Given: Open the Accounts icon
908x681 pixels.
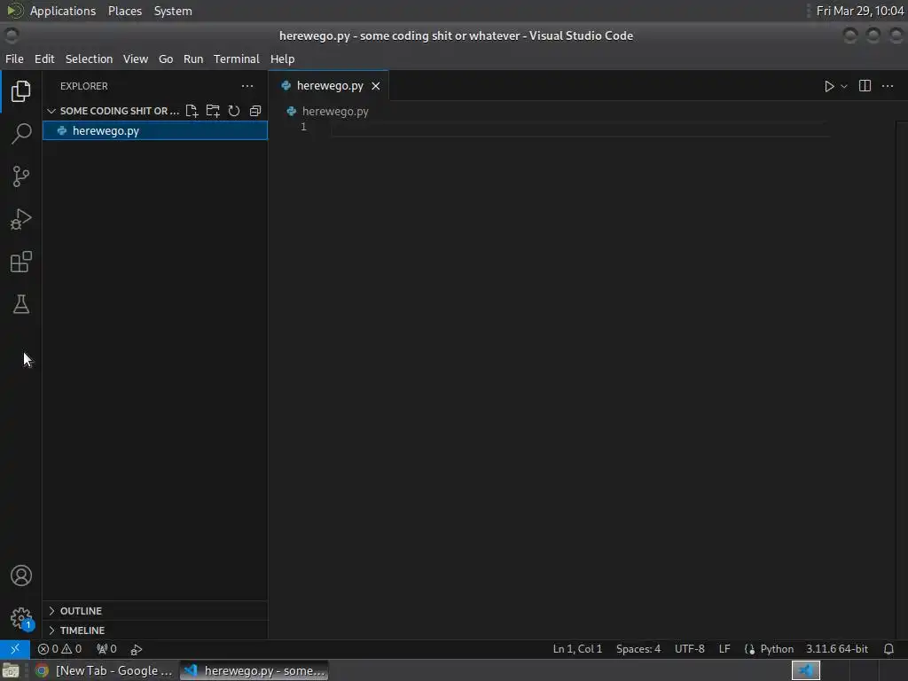Looking at the screenshot, I should 21,575.
